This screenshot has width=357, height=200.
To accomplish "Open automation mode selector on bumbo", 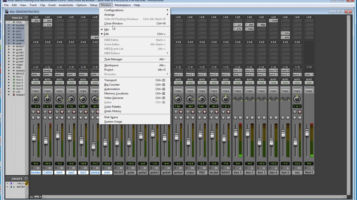I will [36, 83].
